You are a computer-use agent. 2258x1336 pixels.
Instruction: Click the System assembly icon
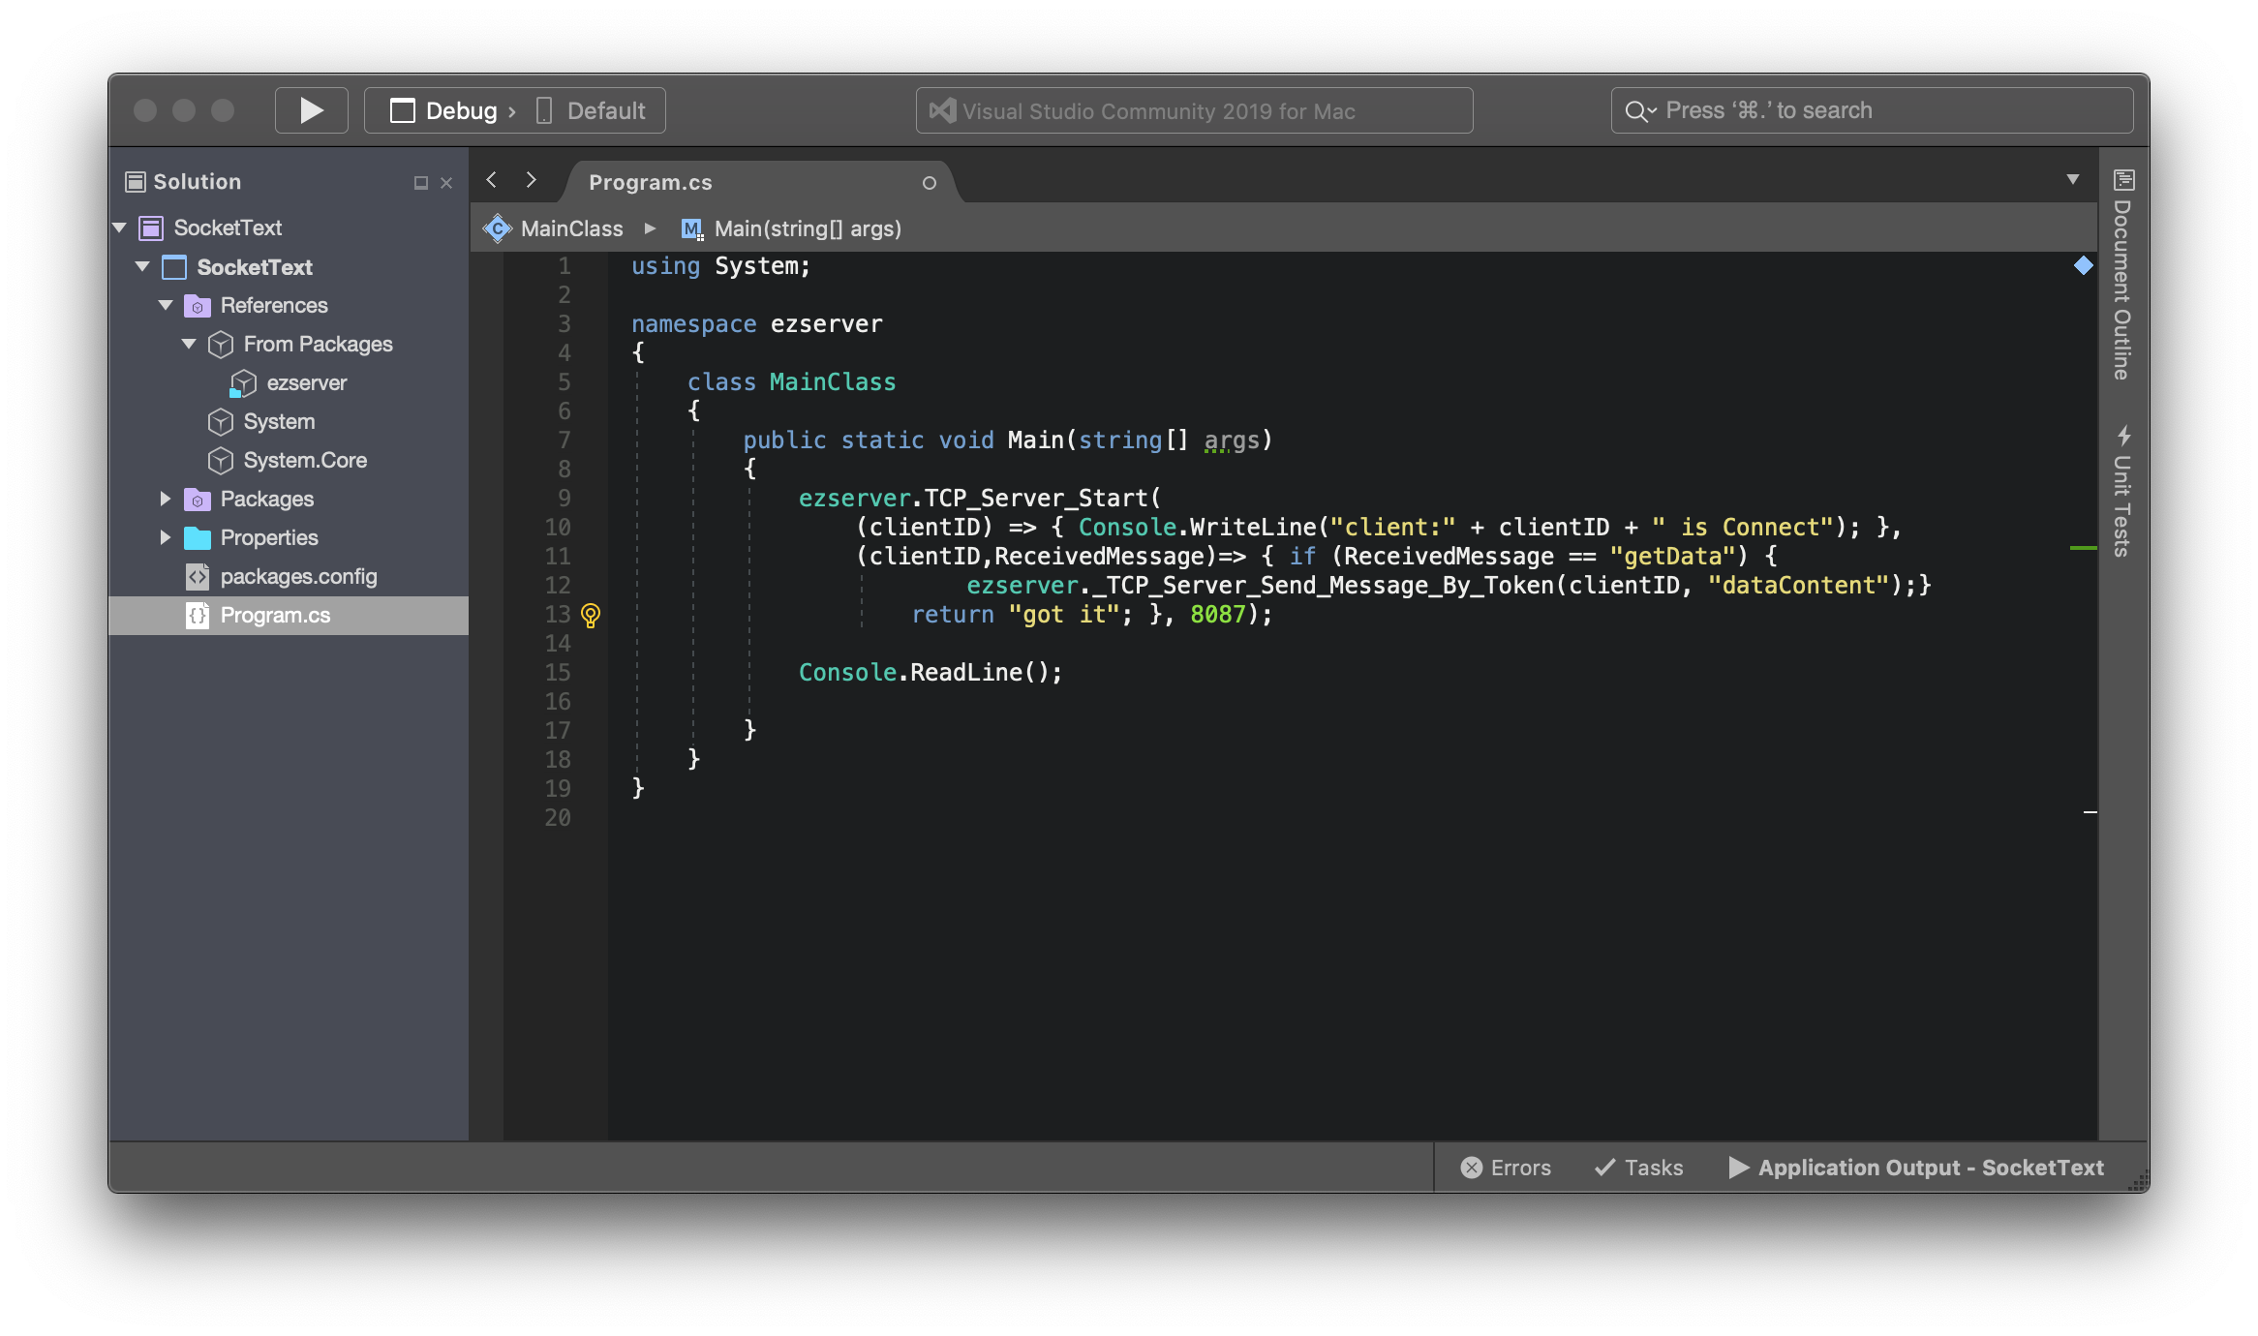click(221, 422)
